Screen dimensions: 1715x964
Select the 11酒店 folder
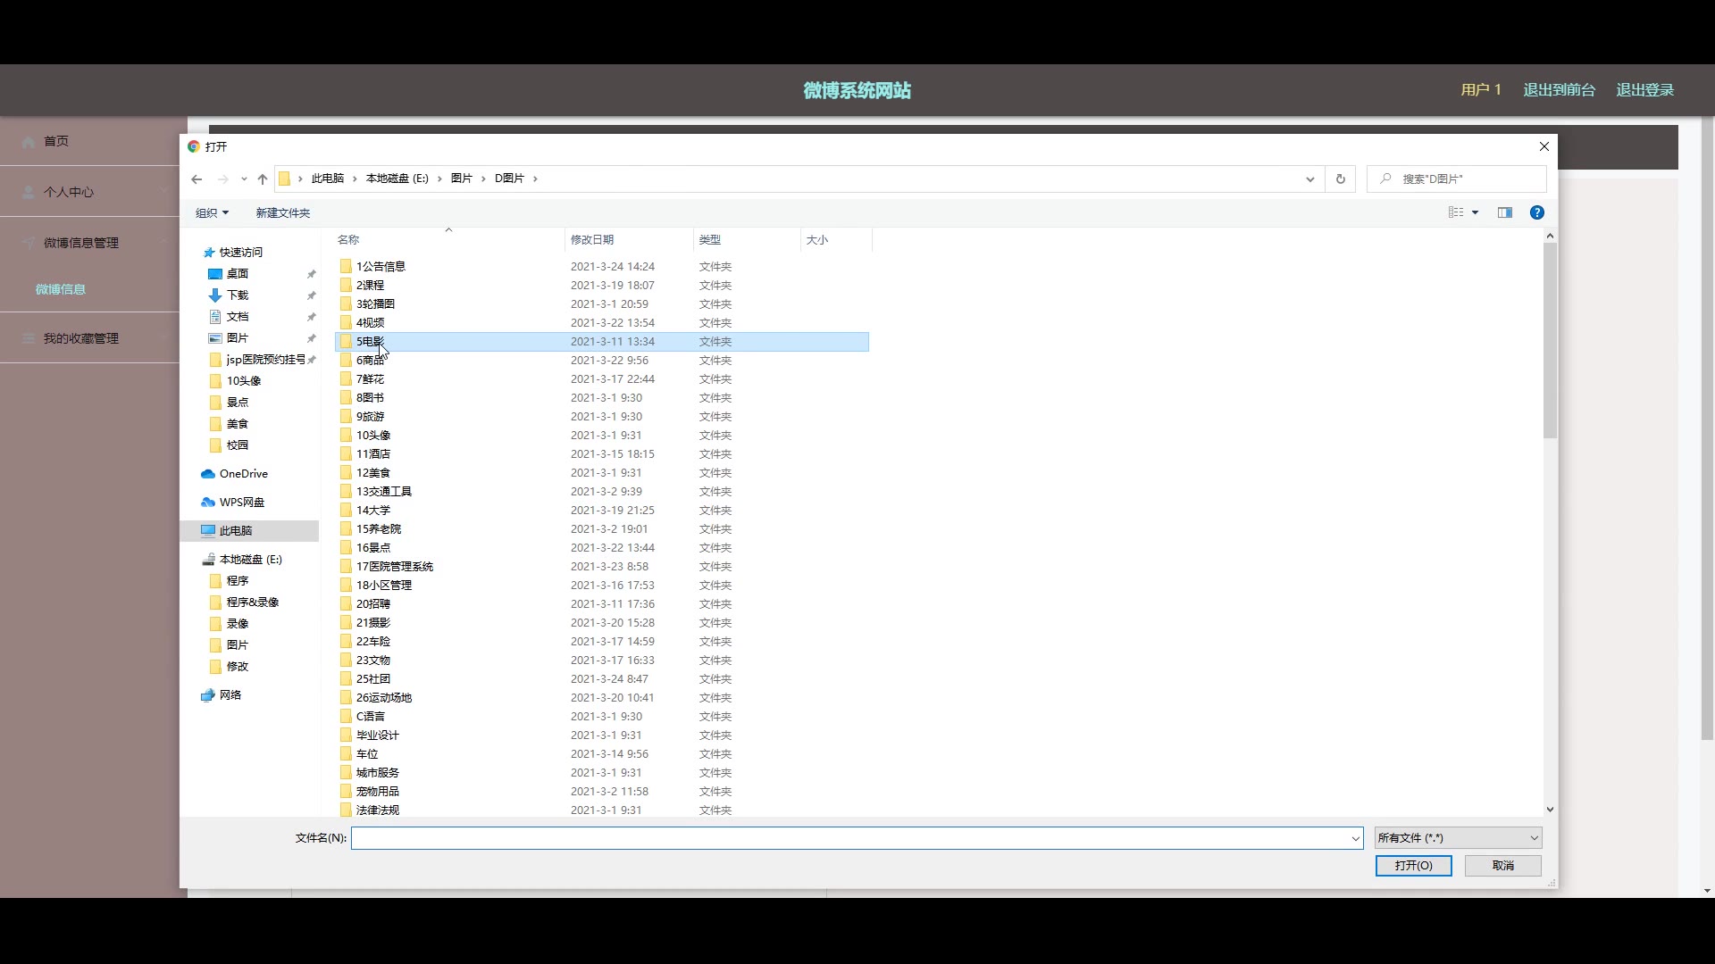tap(372, 454)
